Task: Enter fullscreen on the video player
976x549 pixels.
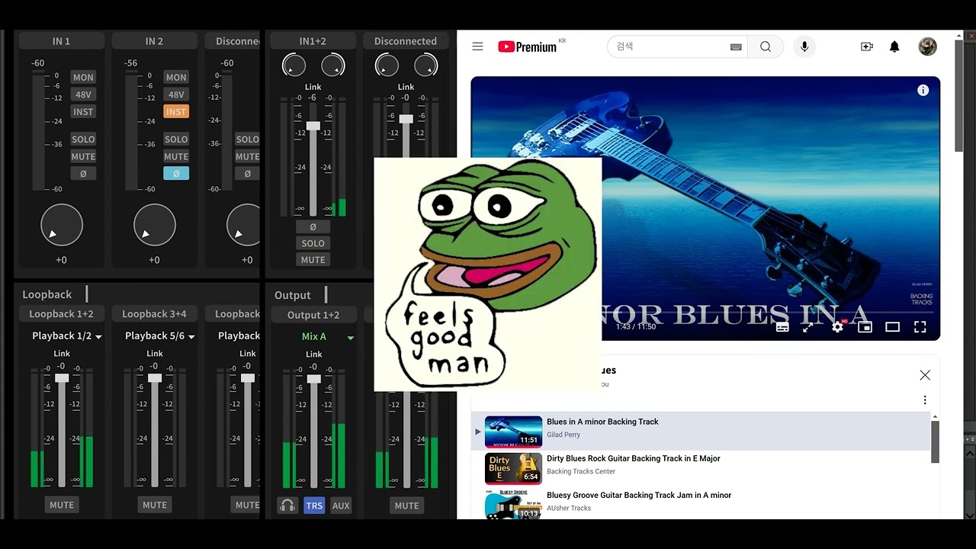Action: pos(920,327)
